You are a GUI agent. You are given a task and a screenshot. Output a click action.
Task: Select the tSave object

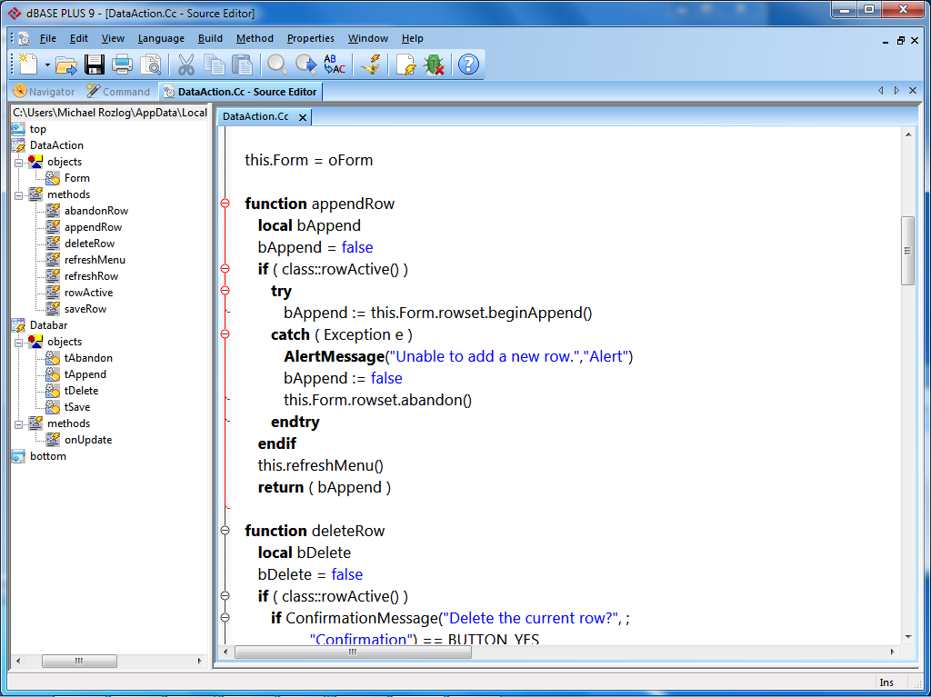point(77,407)
